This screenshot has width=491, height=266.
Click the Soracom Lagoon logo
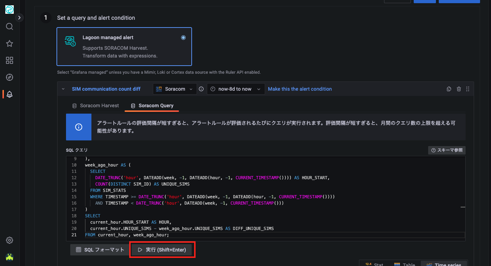tap(10, 10)
